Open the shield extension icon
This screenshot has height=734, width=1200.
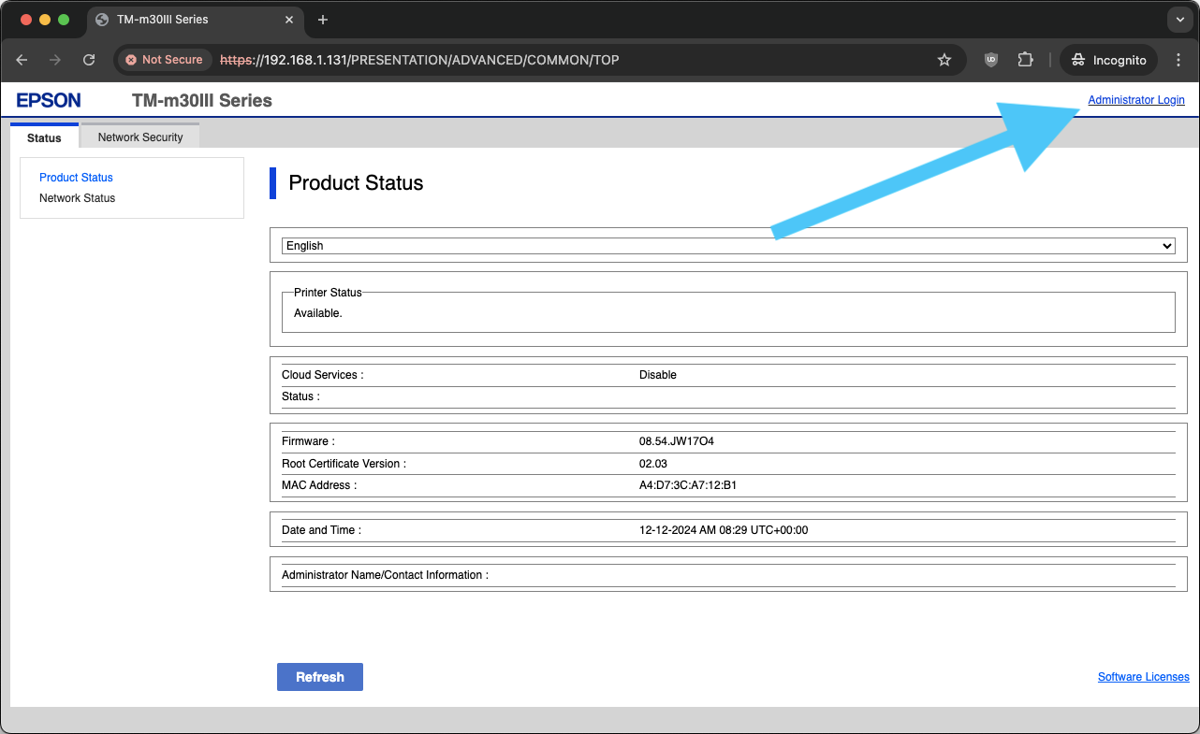coord(991,60)
